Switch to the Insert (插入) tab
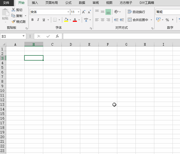Image resolution: width=180 pixels, height=154 pixels. (35, 3)
